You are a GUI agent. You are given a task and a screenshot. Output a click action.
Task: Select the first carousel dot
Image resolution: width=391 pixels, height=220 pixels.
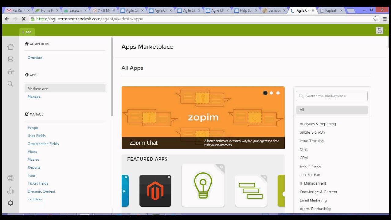(265, 93)
